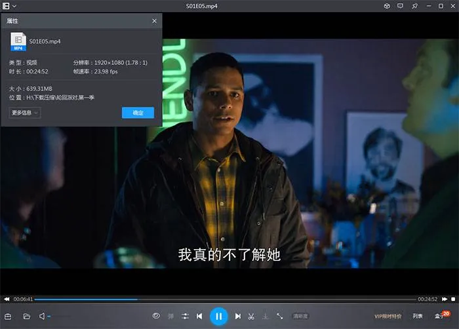Adjust the volume slider
This screenshot has height=329, width=459.
point(59,316)
